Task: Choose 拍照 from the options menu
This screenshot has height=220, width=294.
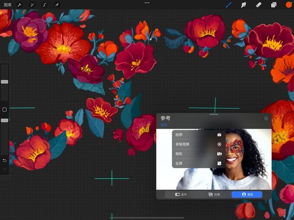Action: coord(199,135)
